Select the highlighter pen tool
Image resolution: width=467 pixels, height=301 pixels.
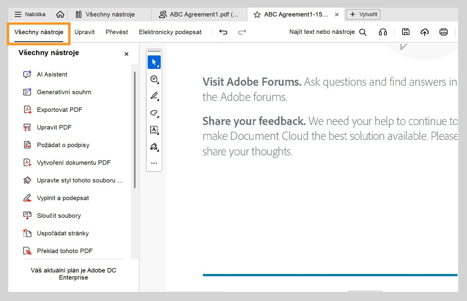pos(154,96)
